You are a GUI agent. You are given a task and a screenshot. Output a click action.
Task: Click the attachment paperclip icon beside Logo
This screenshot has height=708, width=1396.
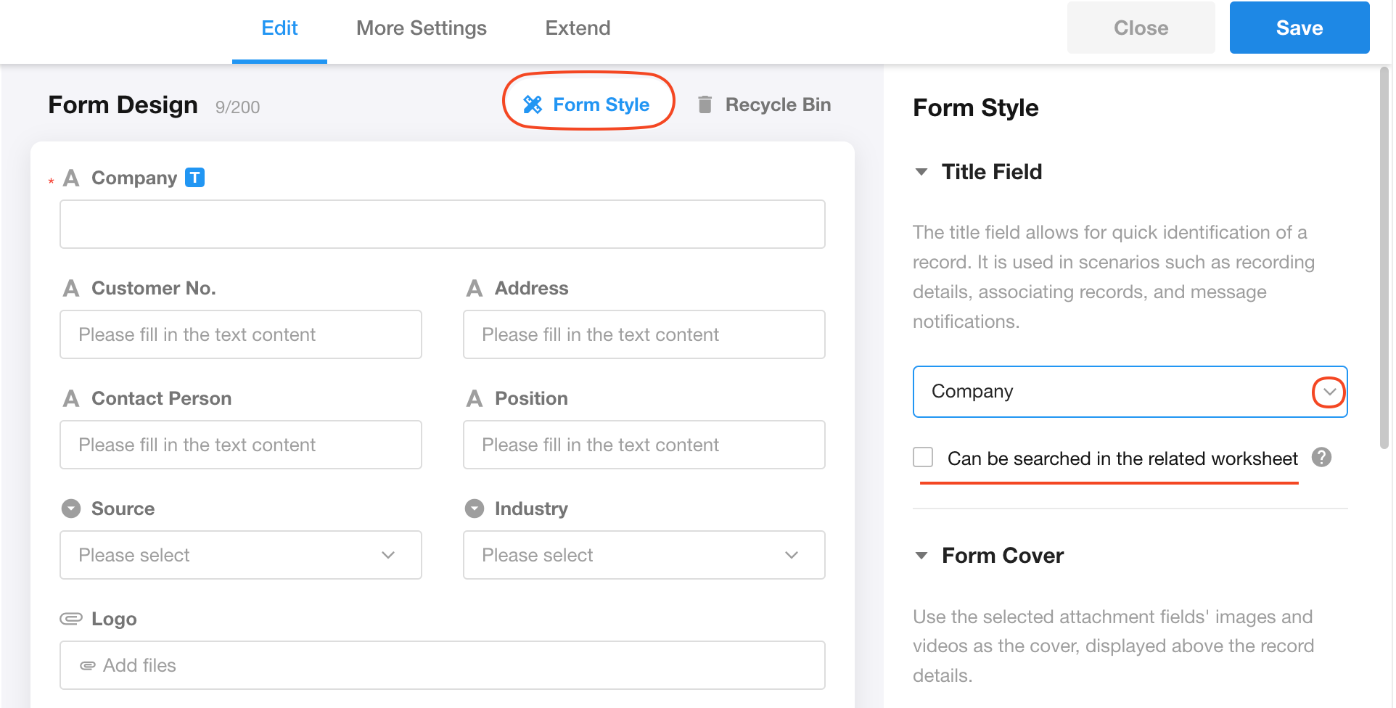click(x=71, y=619)
